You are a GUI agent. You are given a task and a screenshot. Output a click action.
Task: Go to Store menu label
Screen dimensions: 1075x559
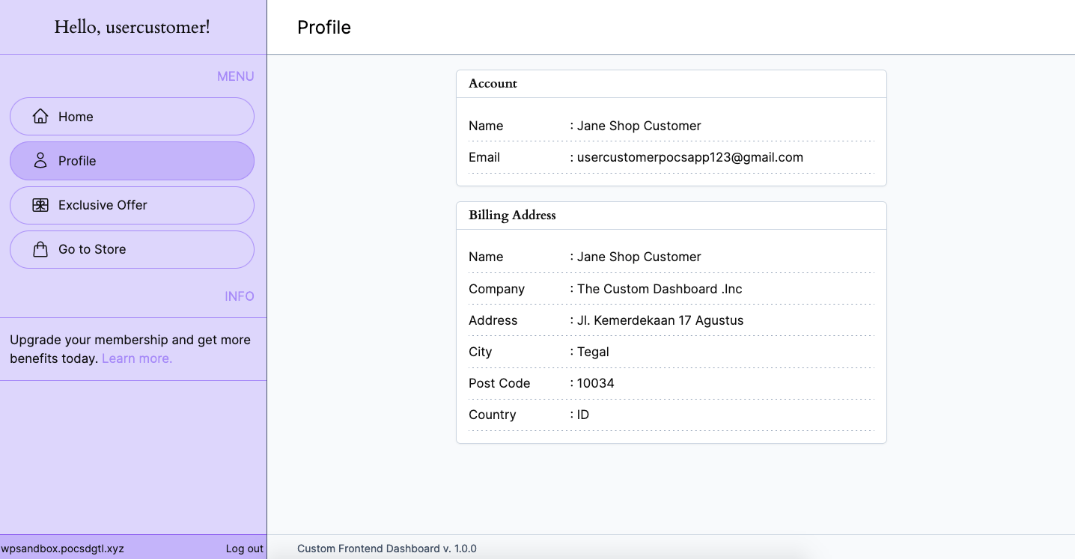point(92,249)
